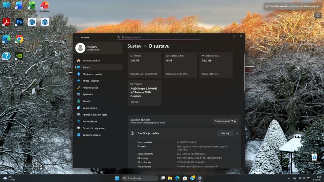Open the Pohrana 1,82 TB card
The image size is (324, 182).
tap(145, 65)
